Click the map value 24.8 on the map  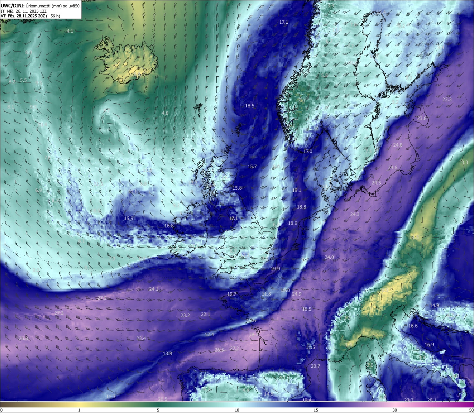click(398, 145)
